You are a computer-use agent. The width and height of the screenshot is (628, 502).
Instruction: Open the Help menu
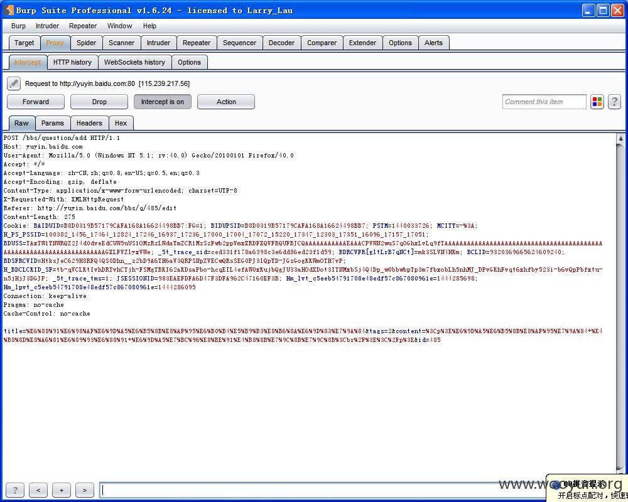coord(149,26)
